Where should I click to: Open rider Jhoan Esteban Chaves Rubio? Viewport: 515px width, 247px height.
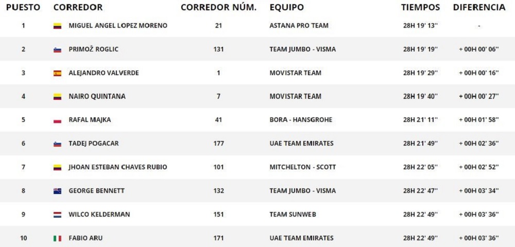coord(117,167)
